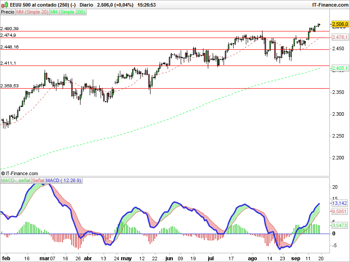Click the 20 label on MACD axis
Screen dimensions: 350x262
click(x=335, y=187)
